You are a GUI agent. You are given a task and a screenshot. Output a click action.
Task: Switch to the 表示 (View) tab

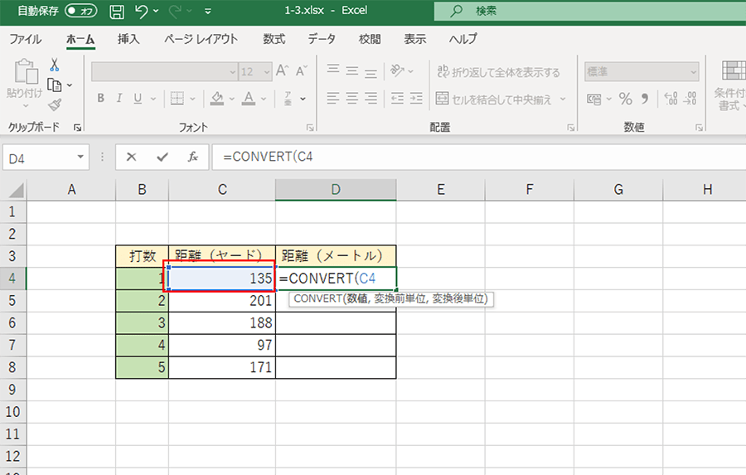tap(415, 39)
